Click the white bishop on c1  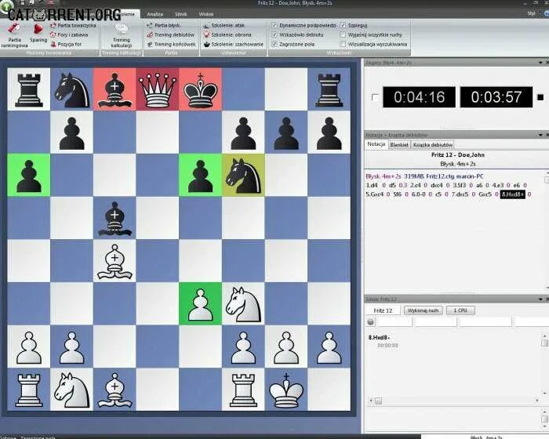(x=115, y=390)
